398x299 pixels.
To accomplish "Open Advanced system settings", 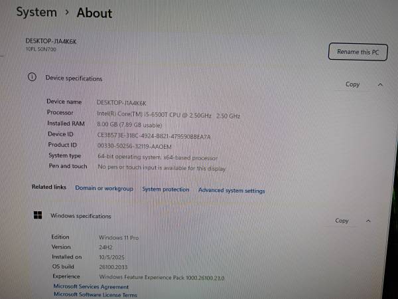I will [x=232, y=191].
